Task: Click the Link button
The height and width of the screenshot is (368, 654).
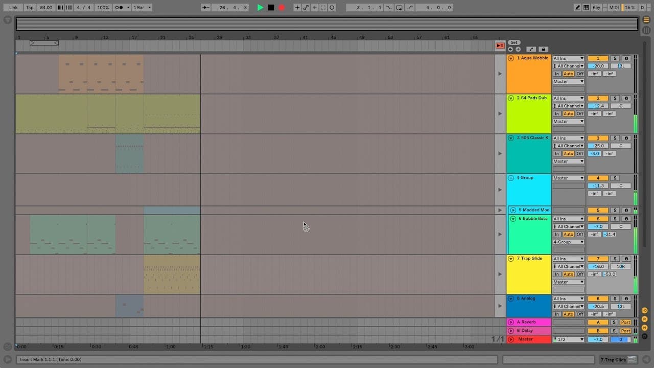Action: 14,8
